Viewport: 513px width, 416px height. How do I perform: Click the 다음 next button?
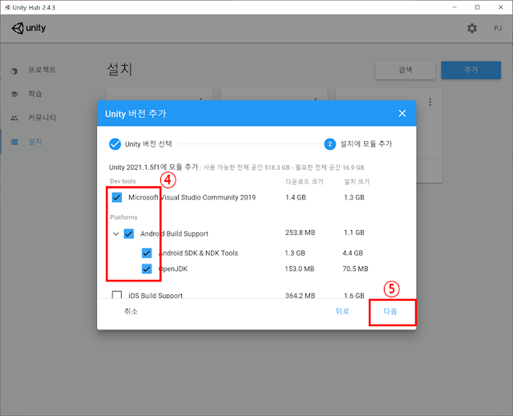(x=390, y=311)
